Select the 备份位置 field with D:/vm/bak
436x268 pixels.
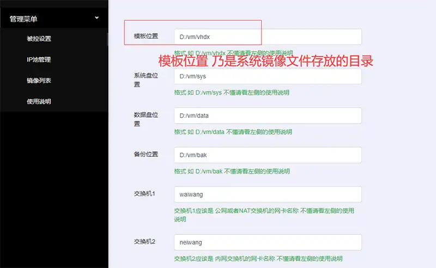click(x=268, y=155)
